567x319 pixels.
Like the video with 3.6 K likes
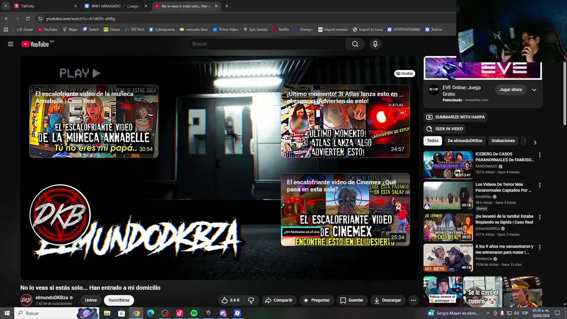pos(231,300)
